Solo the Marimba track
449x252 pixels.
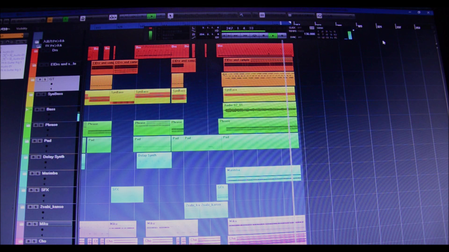click(x=37, y=174)
